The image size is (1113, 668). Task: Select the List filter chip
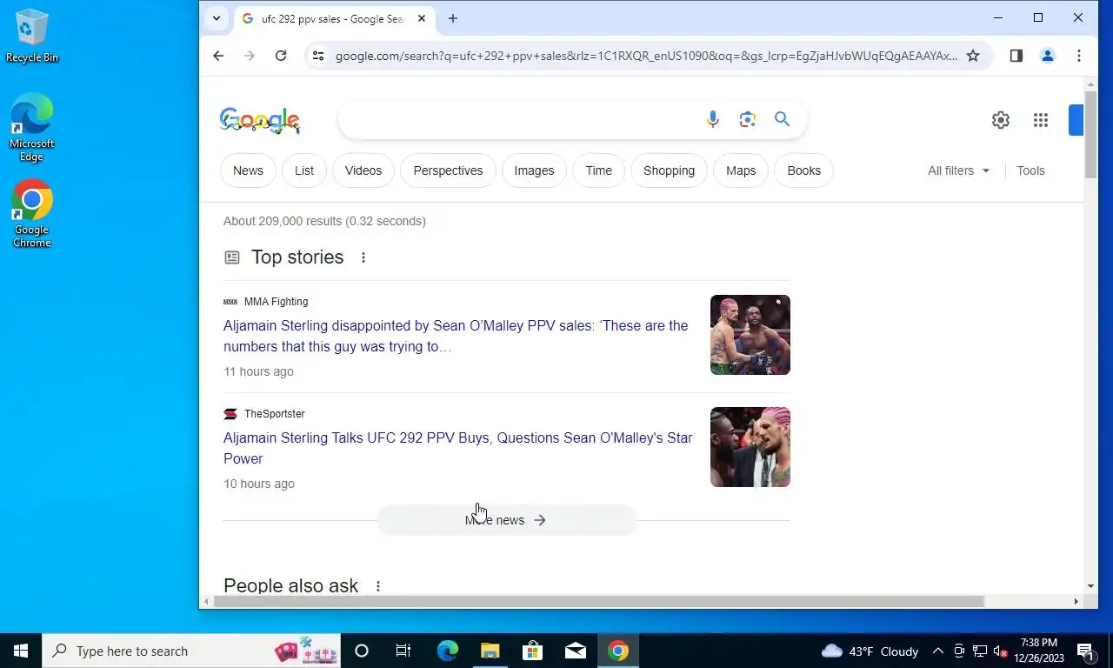tap(304, 170)
